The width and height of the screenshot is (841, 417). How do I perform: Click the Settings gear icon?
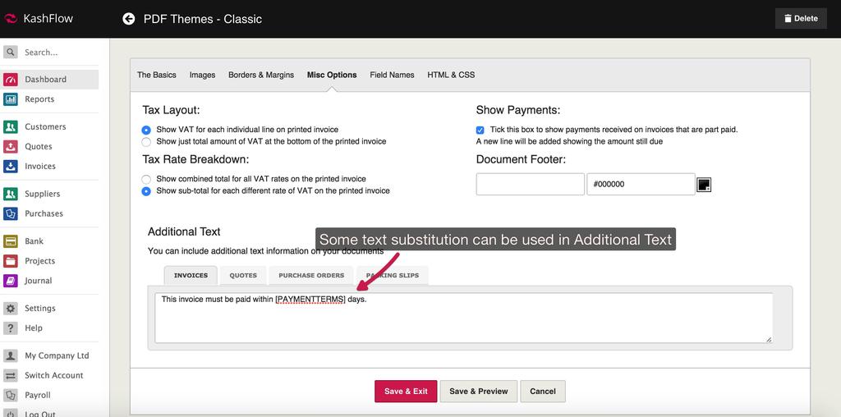point(11,309)
